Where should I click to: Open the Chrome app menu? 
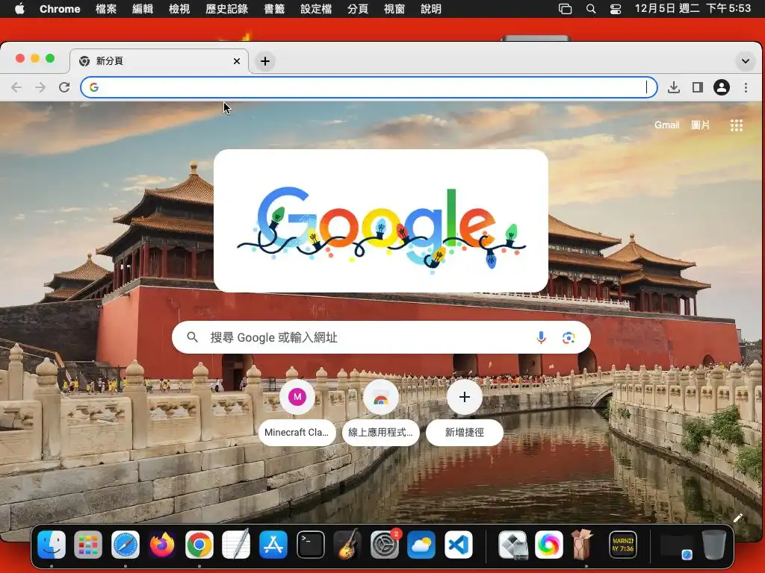[x=60, y=9]
